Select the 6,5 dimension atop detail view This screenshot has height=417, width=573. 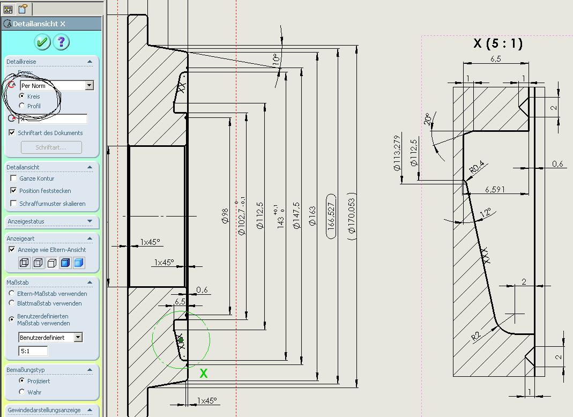tap(495, 59)
